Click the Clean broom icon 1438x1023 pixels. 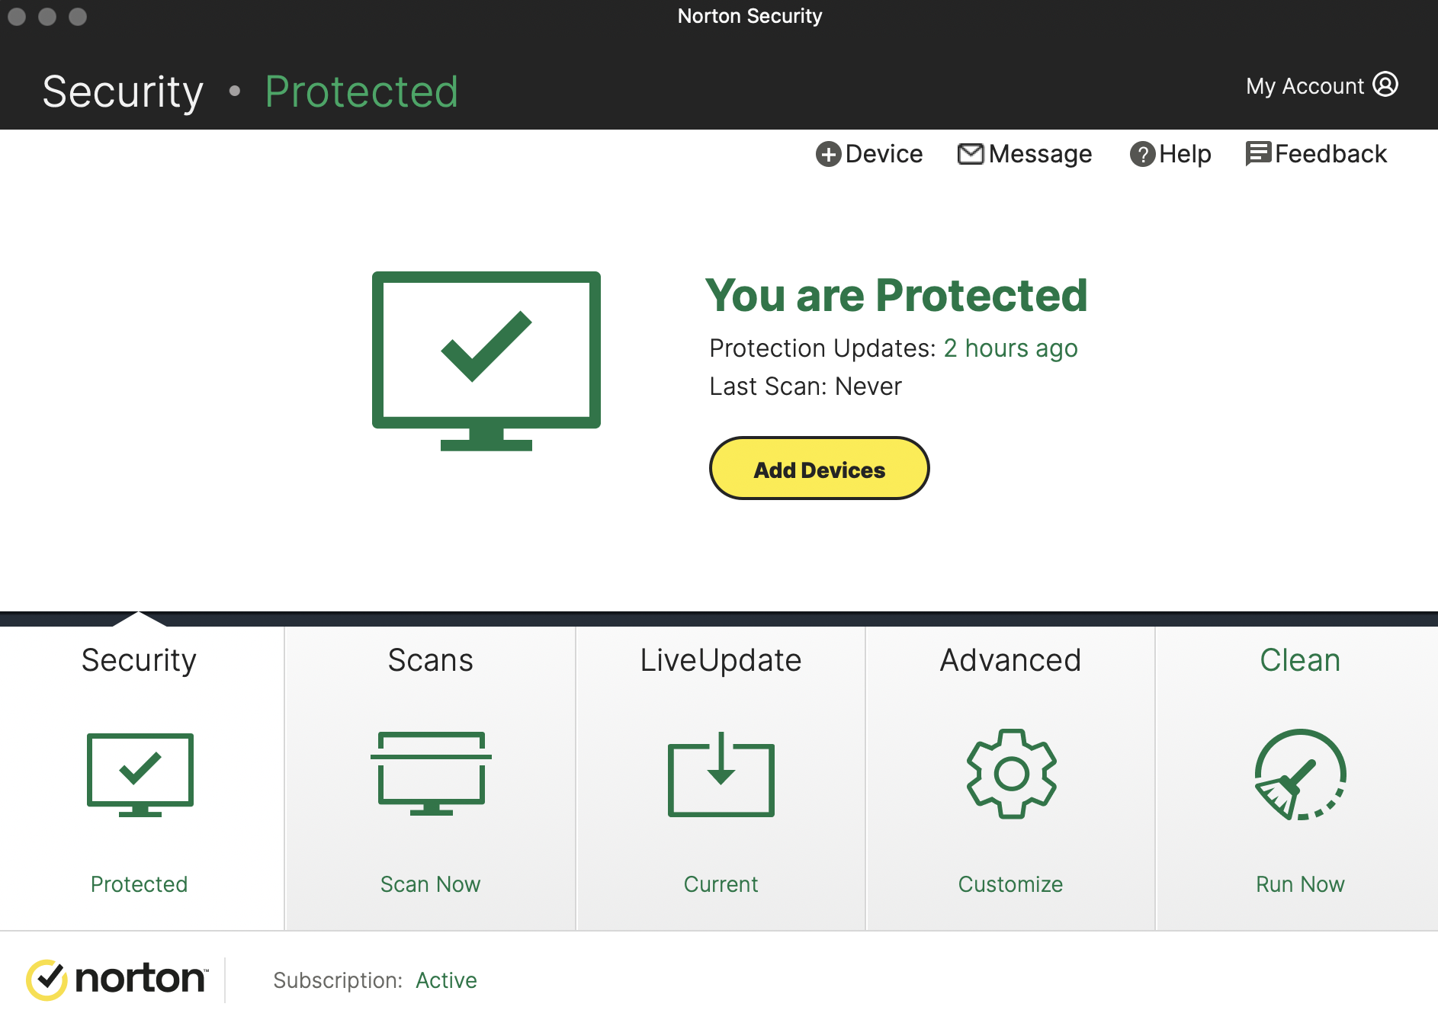[x=1301, y=774]
